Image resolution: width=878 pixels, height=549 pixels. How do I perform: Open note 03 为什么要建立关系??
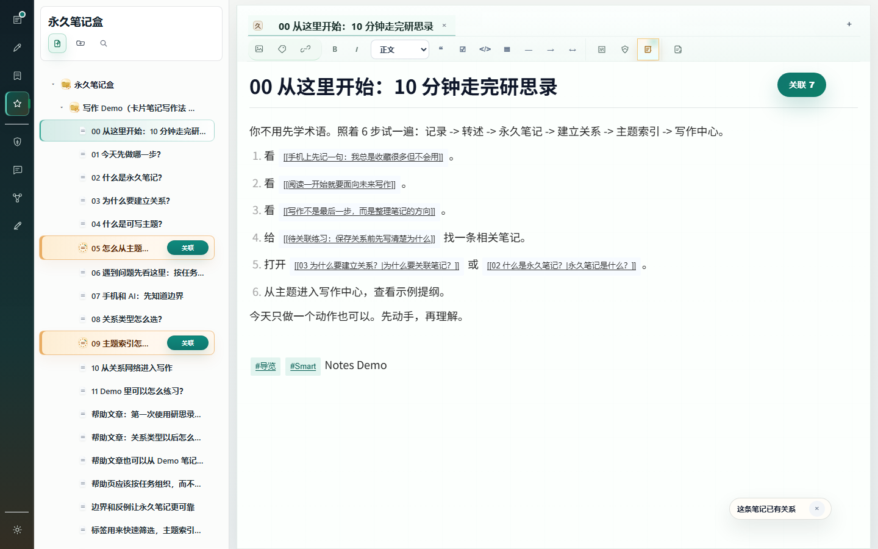click(x=127, y=201)
